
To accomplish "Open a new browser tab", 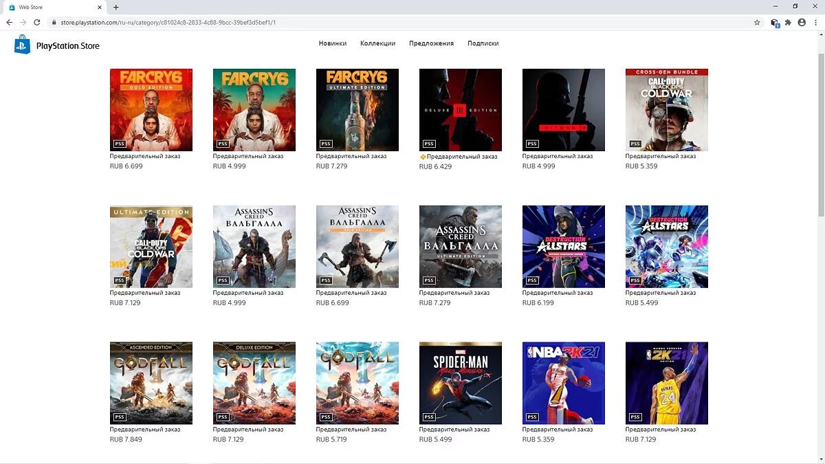I will click(115, 7).
